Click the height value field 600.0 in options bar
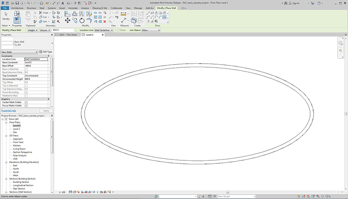 click(63, 30)
